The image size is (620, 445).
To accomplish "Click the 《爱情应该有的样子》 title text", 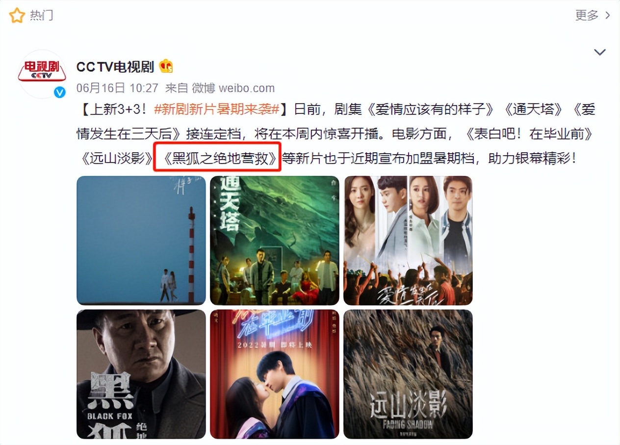I will 431,109.
